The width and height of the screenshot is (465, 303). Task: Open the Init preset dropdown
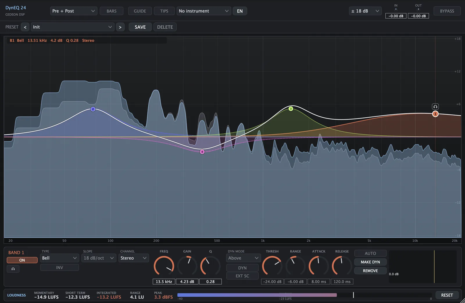tap(73, 27)
